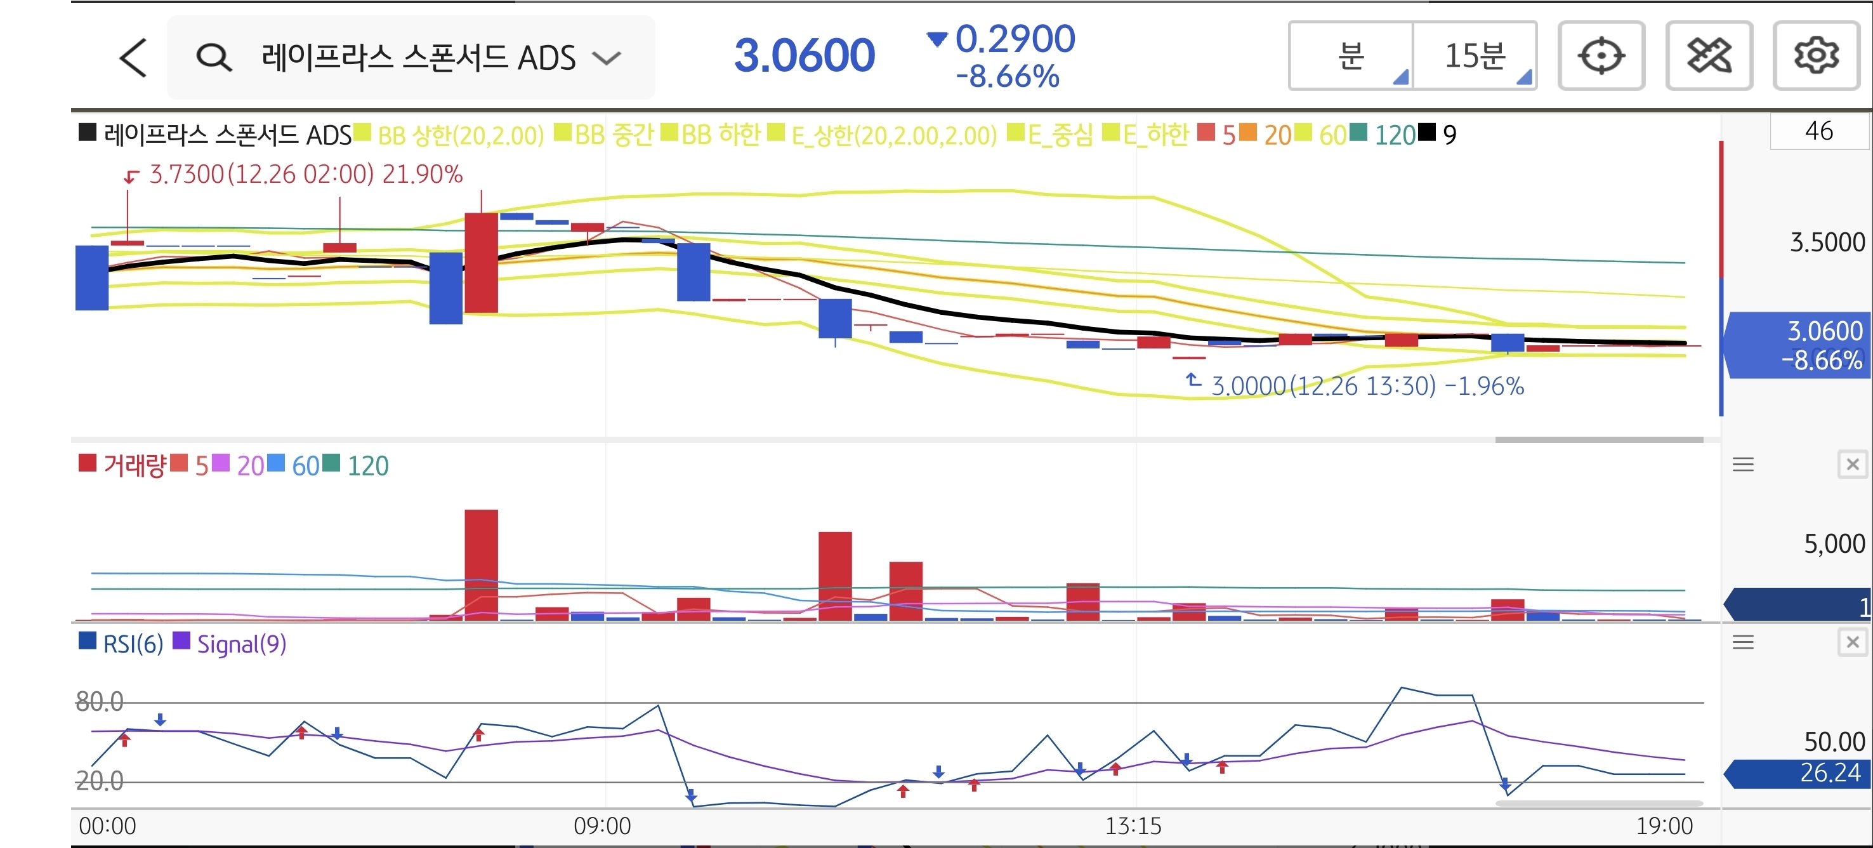This screenshot has height=848, width=1873.
Task: Click the 거래량 legend label
Action: 135,465
